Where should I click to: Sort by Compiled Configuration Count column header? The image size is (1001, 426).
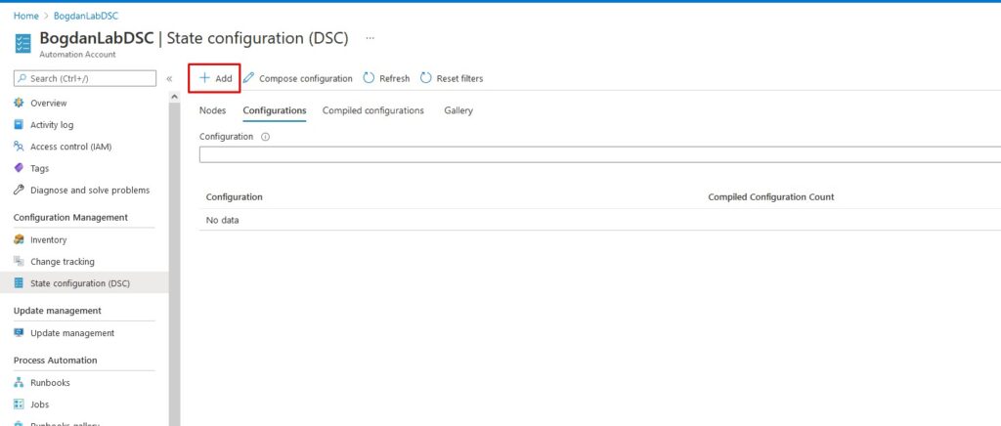point(771,197)
